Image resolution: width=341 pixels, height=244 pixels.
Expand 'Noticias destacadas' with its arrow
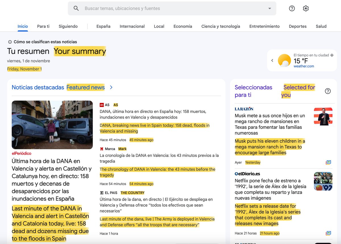point(111,87)
